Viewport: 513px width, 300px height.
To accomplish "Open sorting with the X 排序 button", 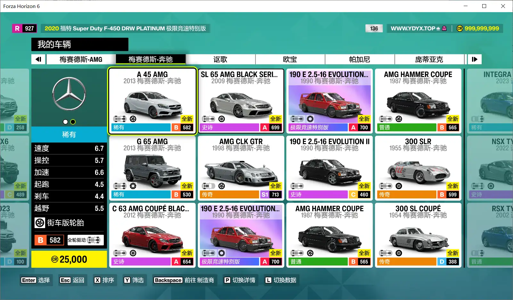I will 104,280.
